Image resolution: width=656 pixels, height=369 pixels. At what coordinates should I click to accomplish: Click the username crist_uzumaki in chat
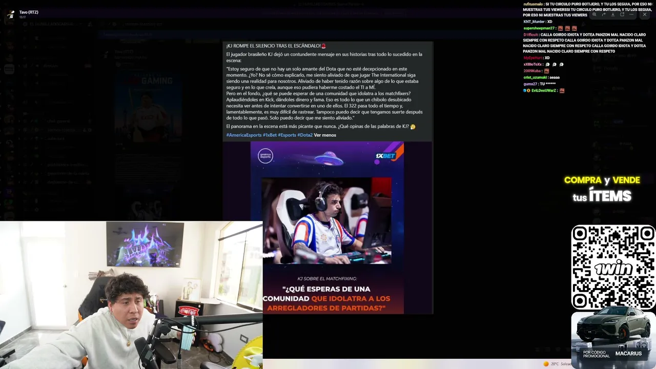[535, 77]
